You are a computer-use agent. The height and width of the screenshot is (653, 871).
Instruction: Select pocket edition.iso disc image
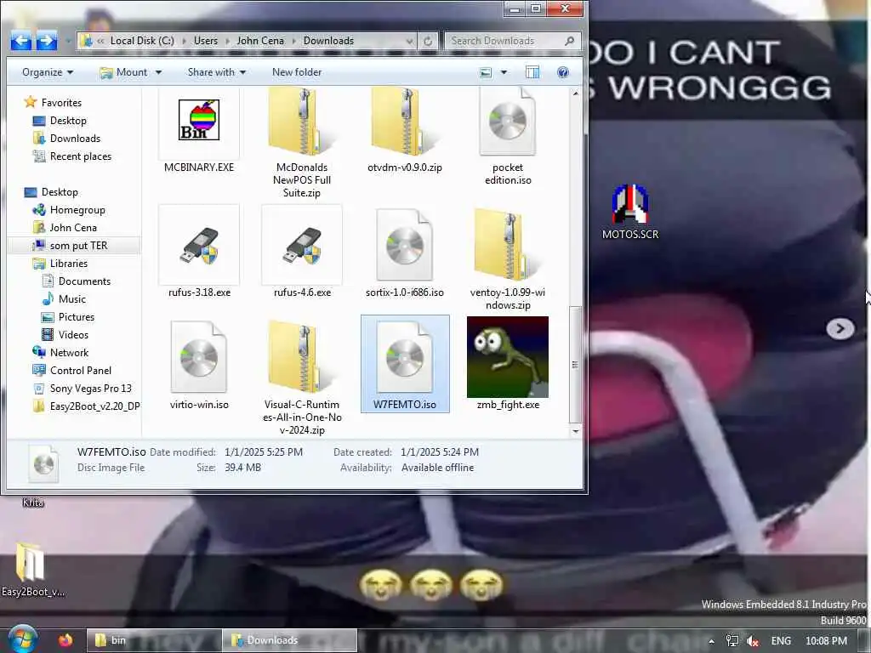pyautogui.click(x=508, y=122)
